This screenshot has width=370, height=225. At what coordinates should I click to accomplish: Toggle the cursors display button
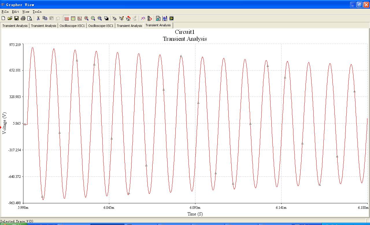(80, 19)
